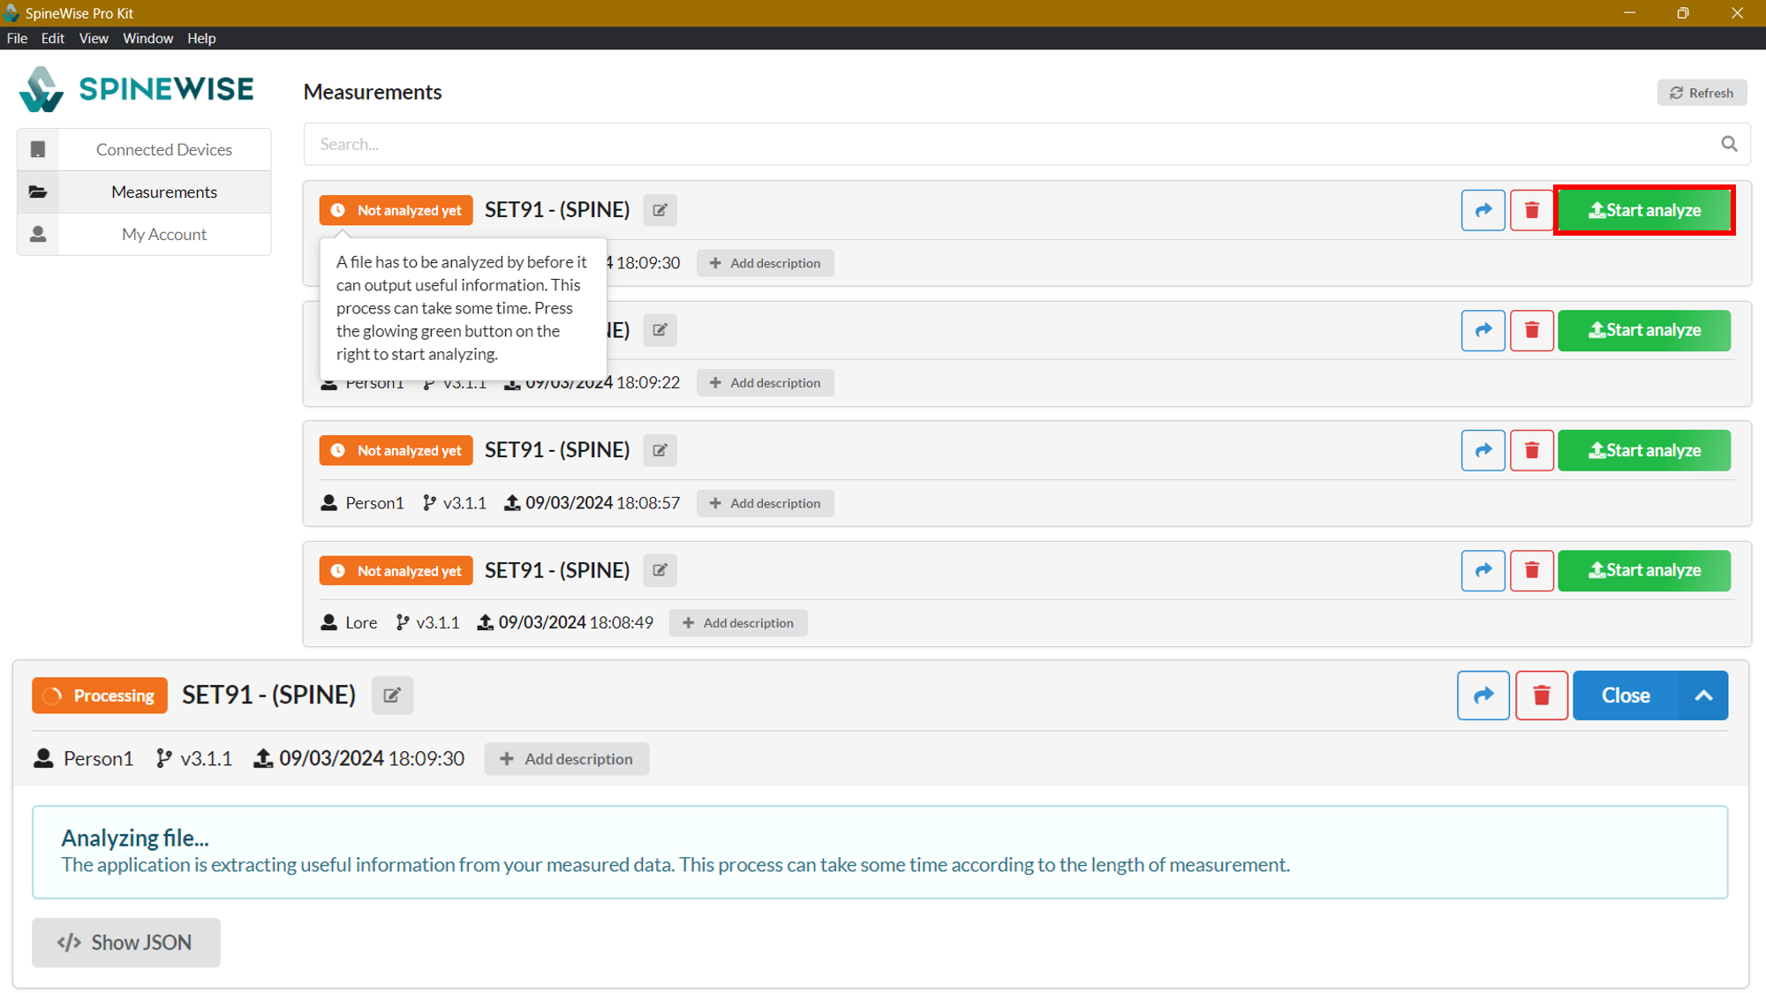Image resolution: width=1766 pixels, height=993 pixels.
Task: Click Person1 label in the 18:08:57 row
Action: (x=374, y=503)
